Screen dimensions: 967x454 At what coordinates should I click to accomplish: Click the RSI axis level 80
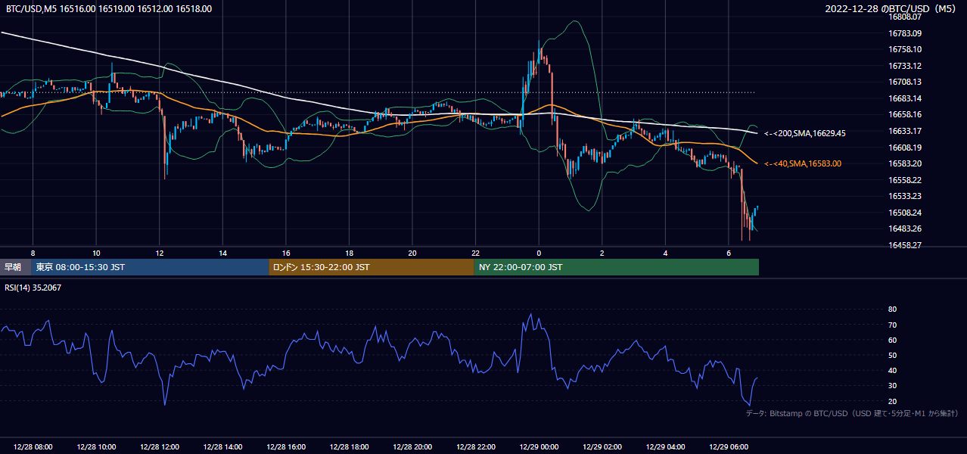(892, 309)
